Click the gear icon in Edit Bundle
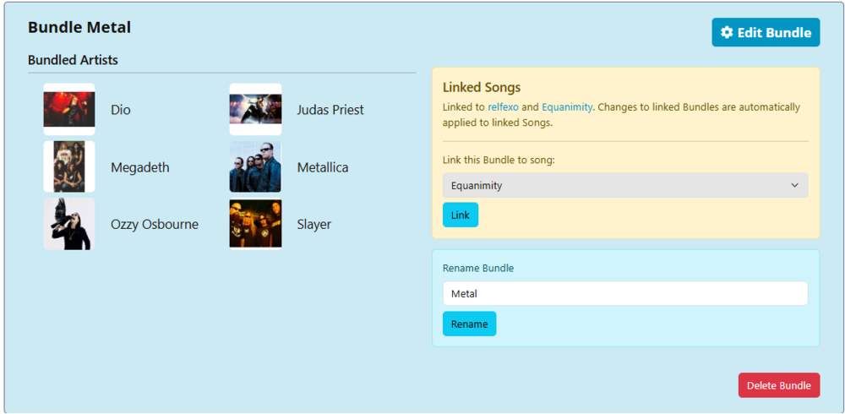Viewport: 845px width, 414px height. [x=727, y=32]
